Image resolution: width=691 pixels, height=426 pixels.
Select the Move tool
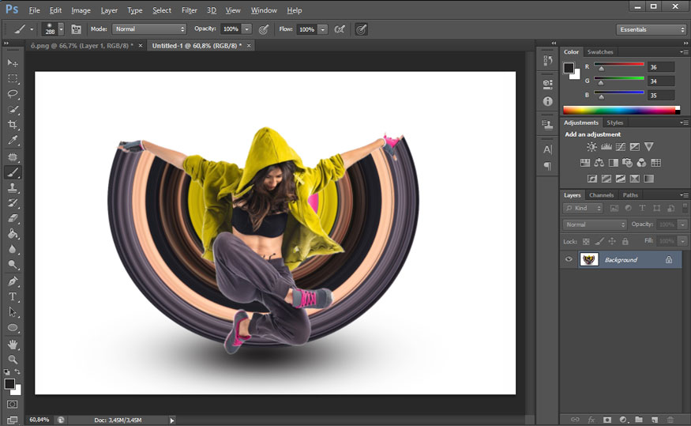point(13,63)
